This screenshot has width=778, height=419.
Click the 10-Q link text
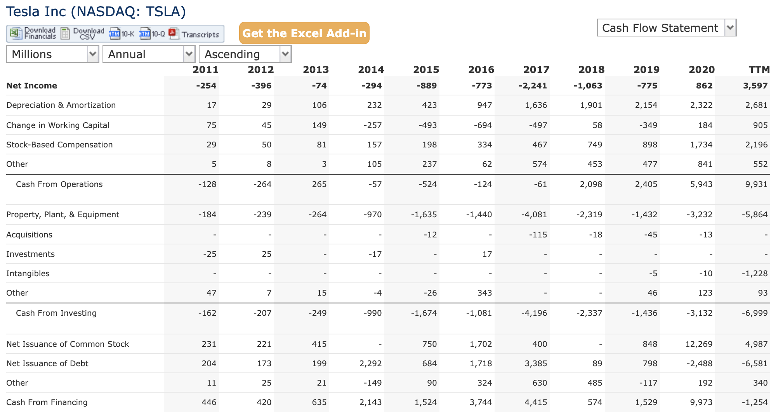(x=158, y=34)
